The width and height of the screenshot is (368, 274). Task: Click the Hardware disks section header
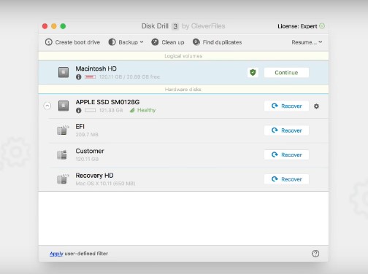point(183,90)
